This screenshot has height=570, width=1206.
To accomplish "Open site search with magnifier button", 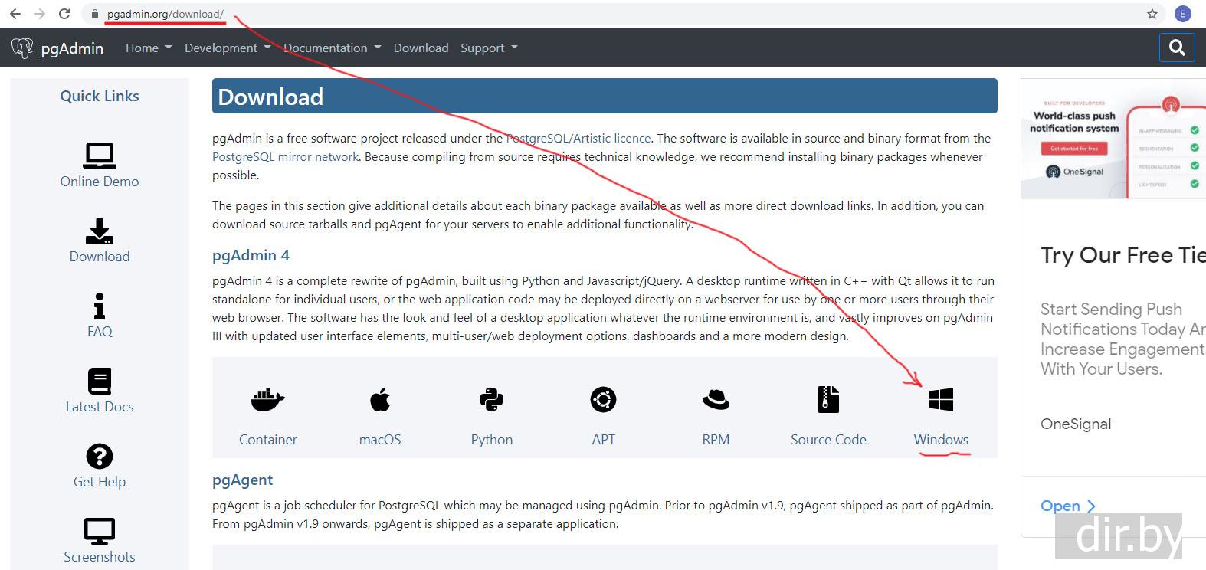I will (1177, 47).
